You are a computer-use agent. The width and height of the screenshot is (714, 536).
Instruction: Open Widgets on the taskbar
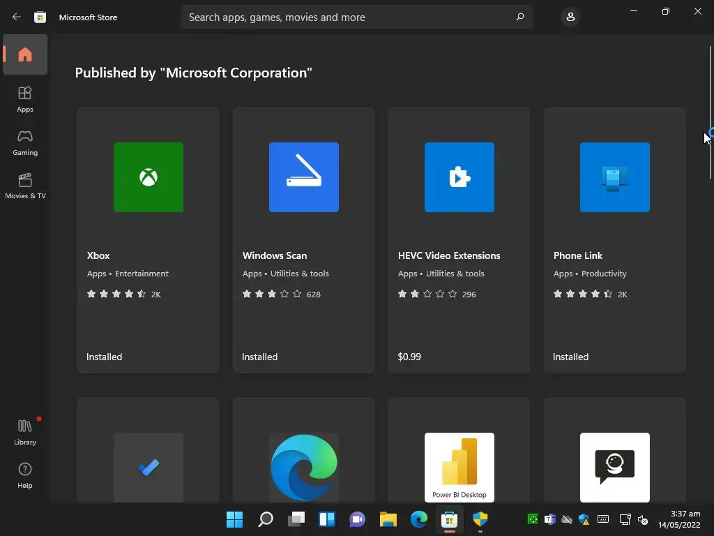point(327,519)
